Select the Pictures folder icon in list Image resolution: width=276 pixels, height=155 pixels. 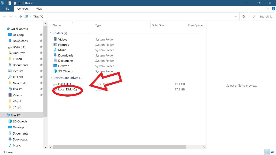coord(55,44)
